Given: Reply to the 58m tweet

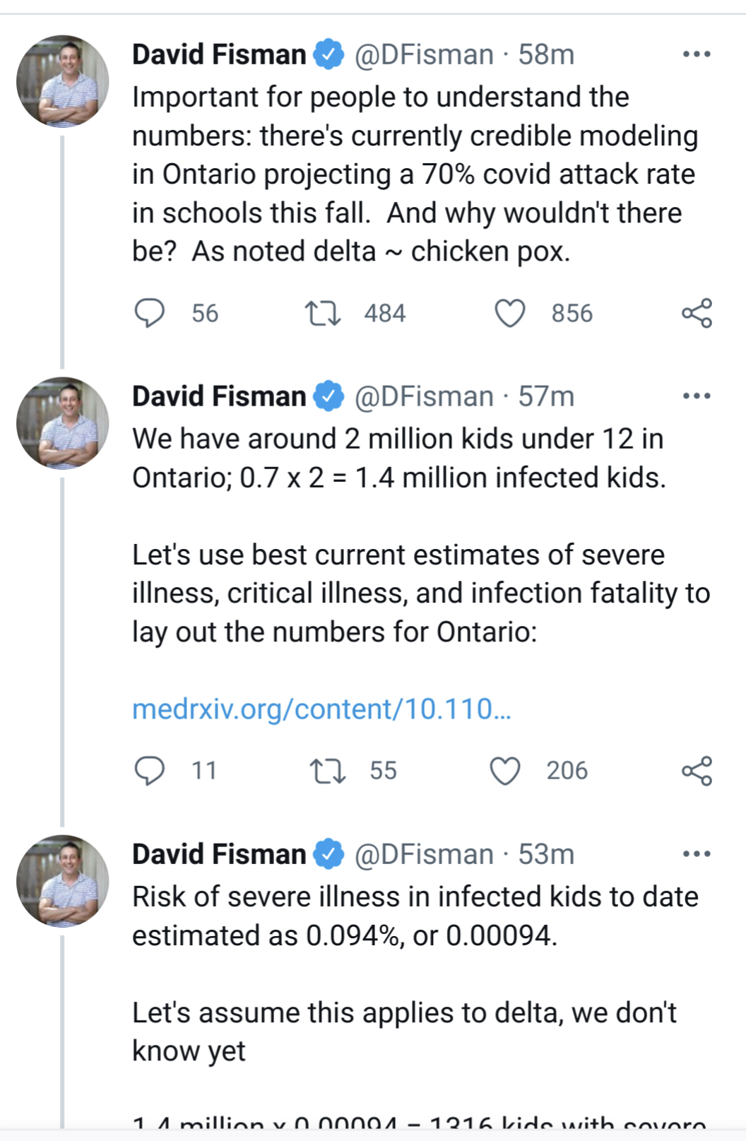Looking at the screenshot, I should click(150, 313).
